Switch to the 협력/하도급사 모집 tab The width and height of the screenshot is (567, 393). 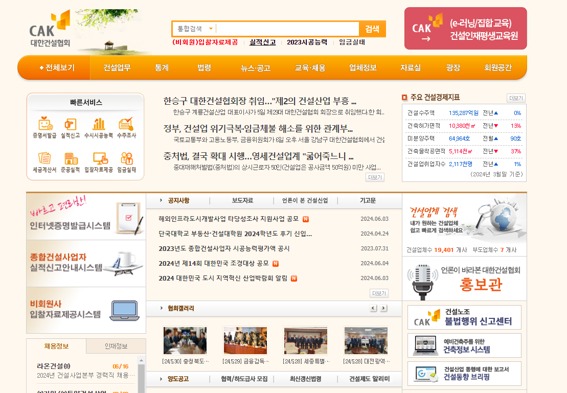[x=244, y=379]
